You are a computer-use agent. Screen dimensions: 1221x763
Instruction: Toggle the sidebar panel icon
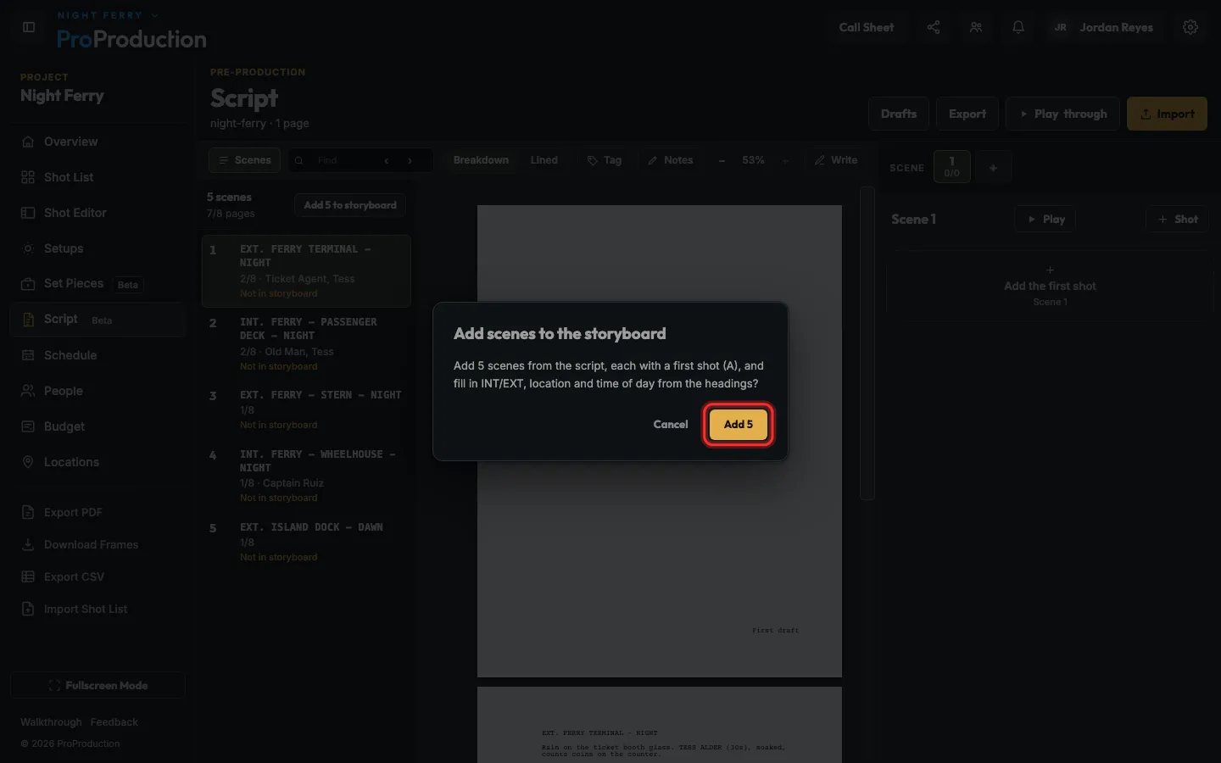click(x=29, y=27)
